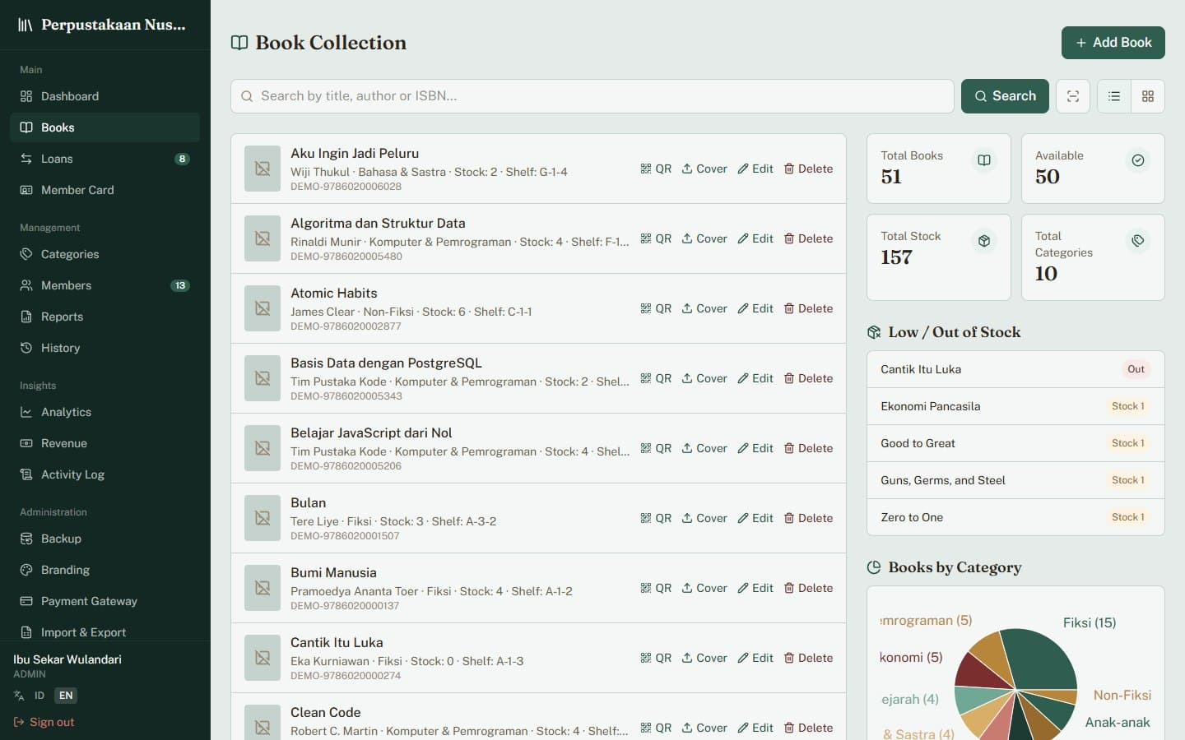Viewport: 1185px width, 740px height.
Task: Click the barcode scan icon button
Action: pos(1073,96)
